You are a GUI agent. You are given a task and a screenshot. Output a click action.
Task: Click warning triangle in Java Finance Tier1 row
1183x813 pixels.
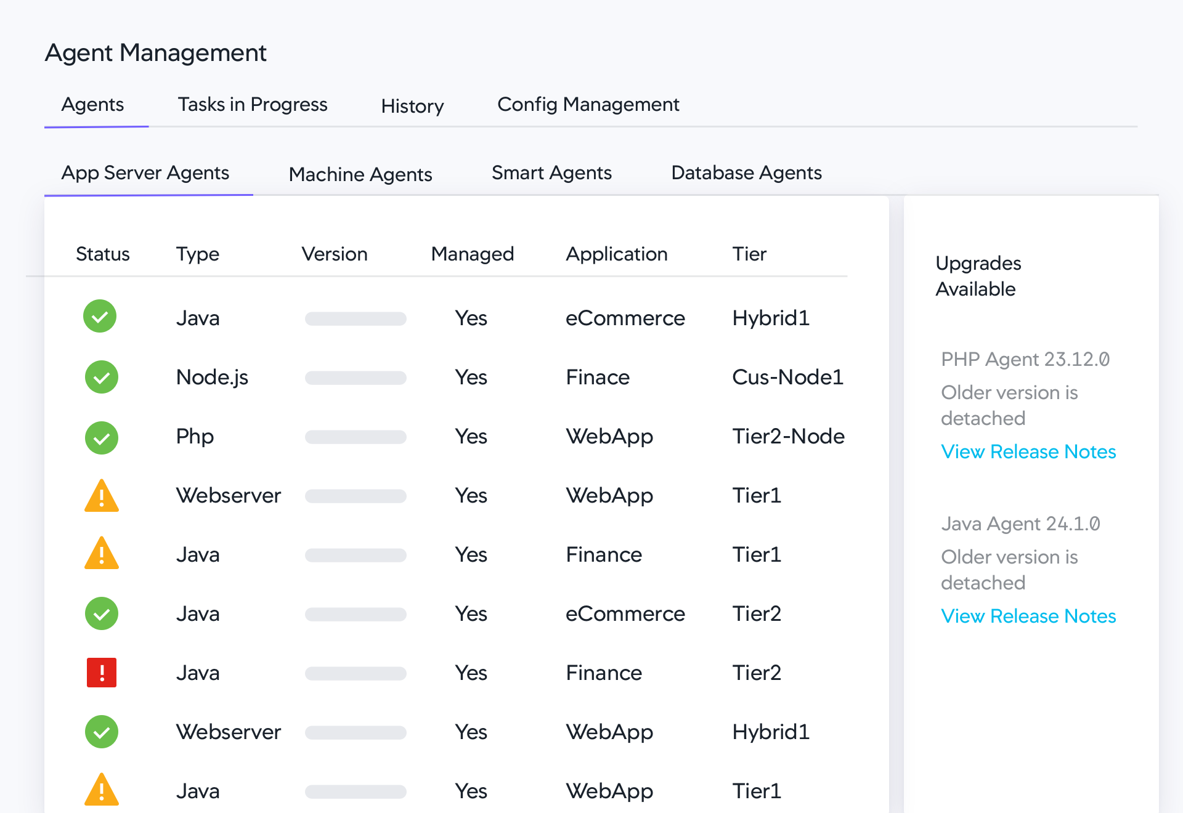click(102, 553)
